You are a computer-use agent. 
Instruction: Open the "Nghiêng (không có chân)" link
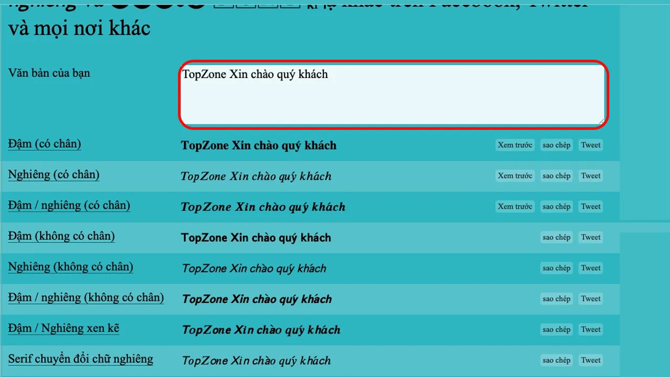[x=70, y=267]
